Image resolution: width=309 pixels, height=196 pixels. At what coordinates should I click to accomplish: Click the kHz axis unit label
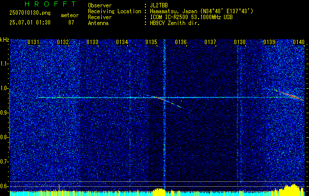(x=4, y=40)
